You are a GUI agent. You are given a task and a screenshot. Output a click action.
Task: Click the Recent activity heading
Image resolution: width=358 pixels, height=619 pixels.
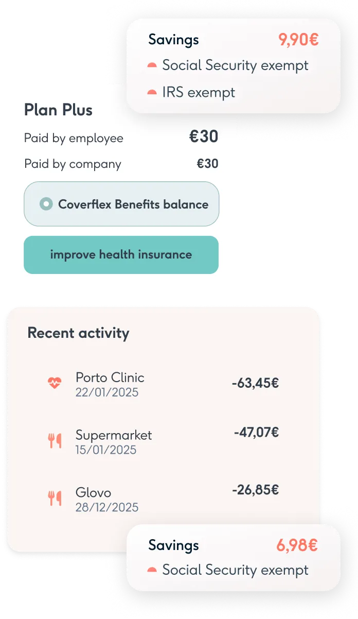(78, 333)
